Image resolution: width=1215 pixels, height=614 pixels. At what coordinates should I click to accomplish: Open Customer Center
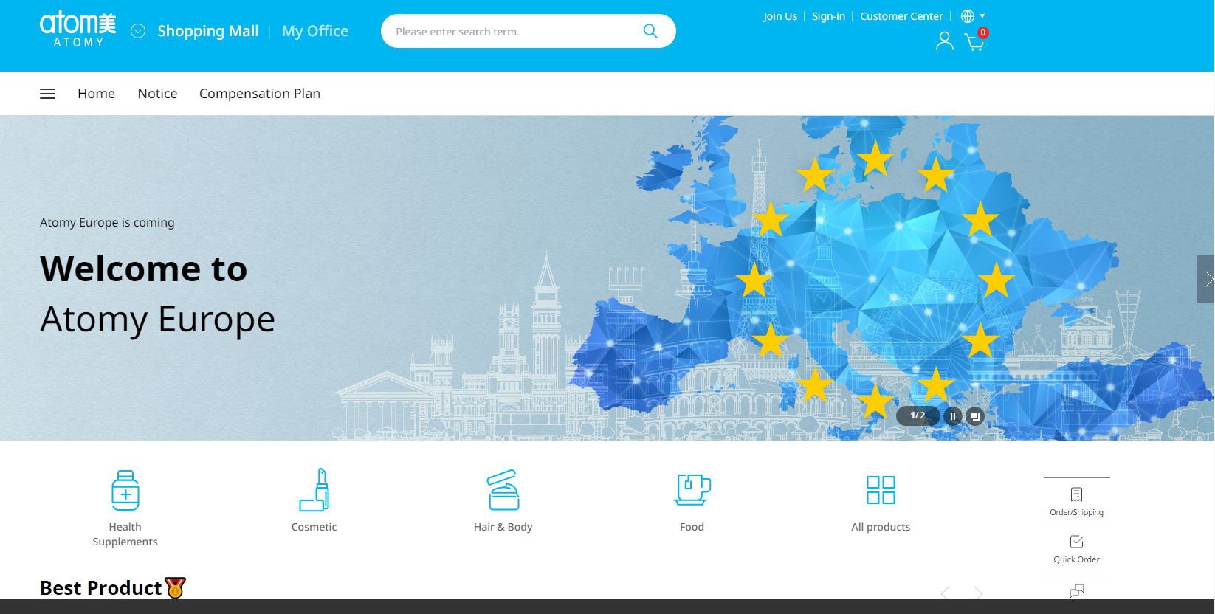(901, 16)
